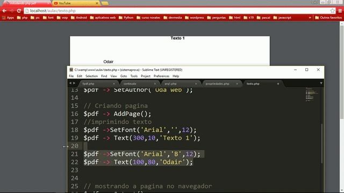344x193 pixels.
Task: Click the Sublime Text minimap
Action: [312, 94]
